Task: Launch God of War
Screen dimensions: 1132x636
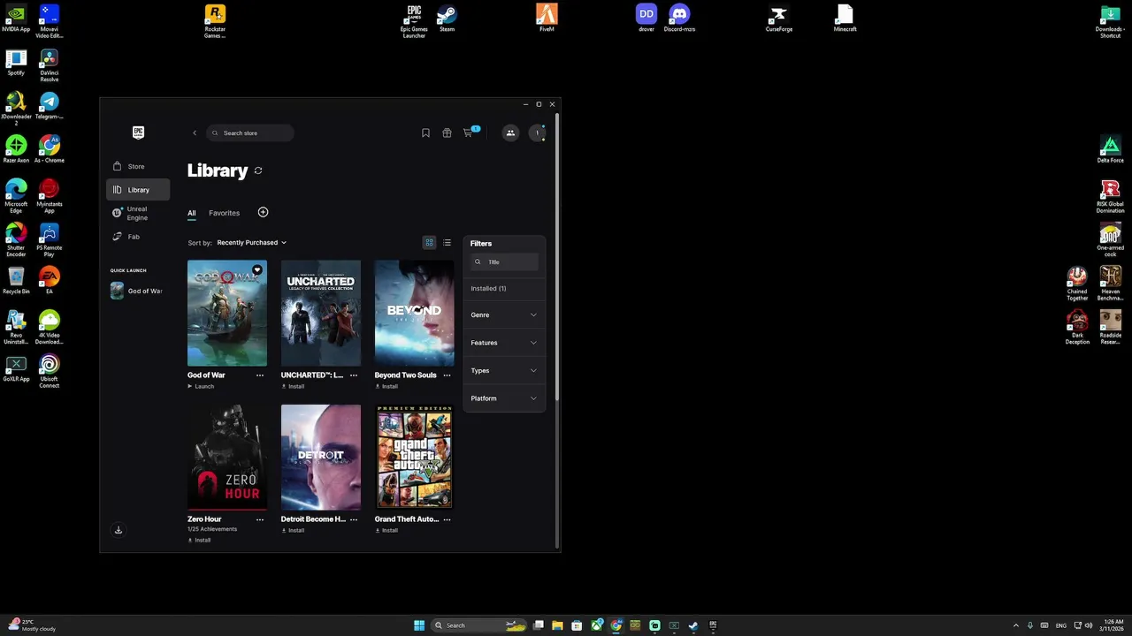Action: pos(201,386)
